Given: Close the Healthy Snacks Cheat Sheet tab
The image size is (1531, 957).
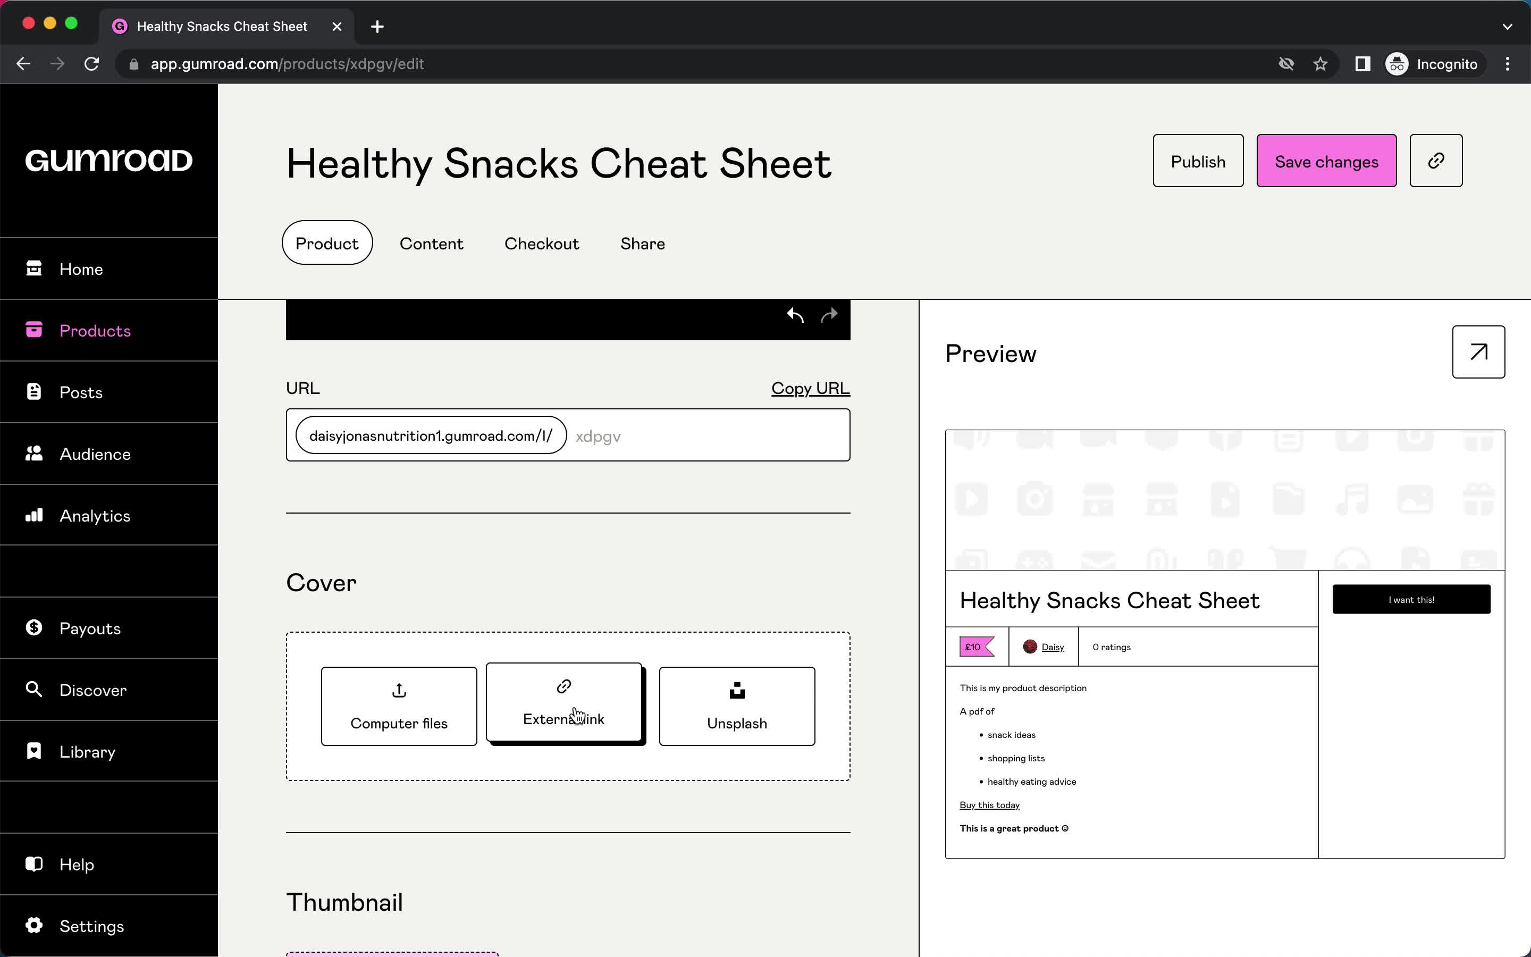Looking at the screenshot, I should (337, 27).
